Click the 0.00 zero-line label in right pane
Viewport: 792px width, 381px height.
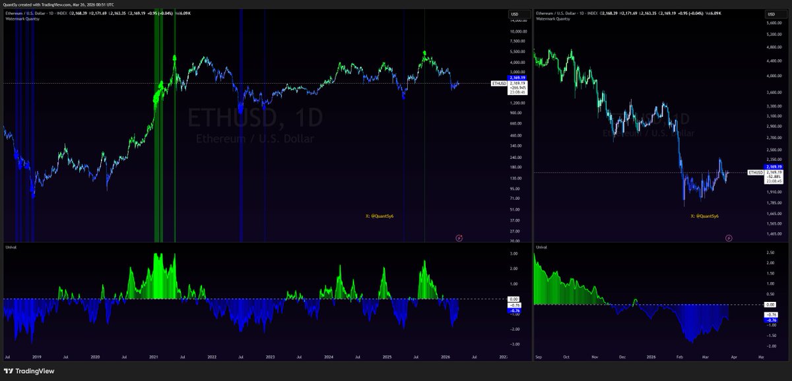click(772, 305)
